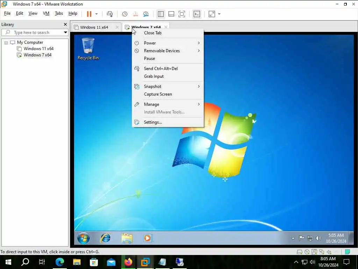Click the hard disk device status bar icon
The height and width of the screenshot is (269, 358).
(x=300, y=252)
